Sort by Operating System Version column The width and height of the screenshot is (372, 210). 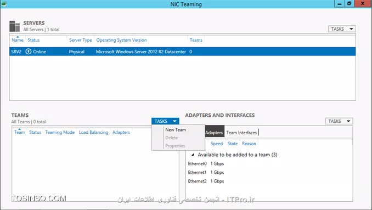(x=121, y=40)
